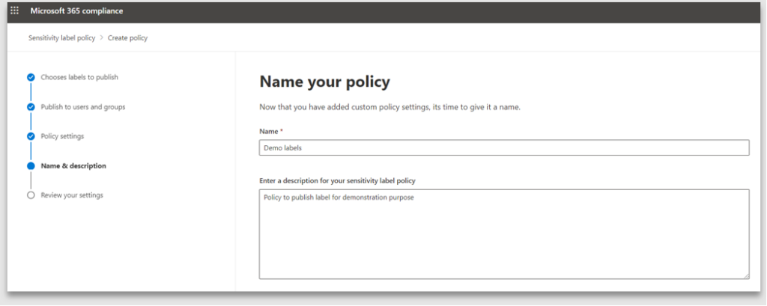Return to the Policy settings step
Image resolution: width=767 pixels, height=306 pixels.
click(x=62, y=136)
